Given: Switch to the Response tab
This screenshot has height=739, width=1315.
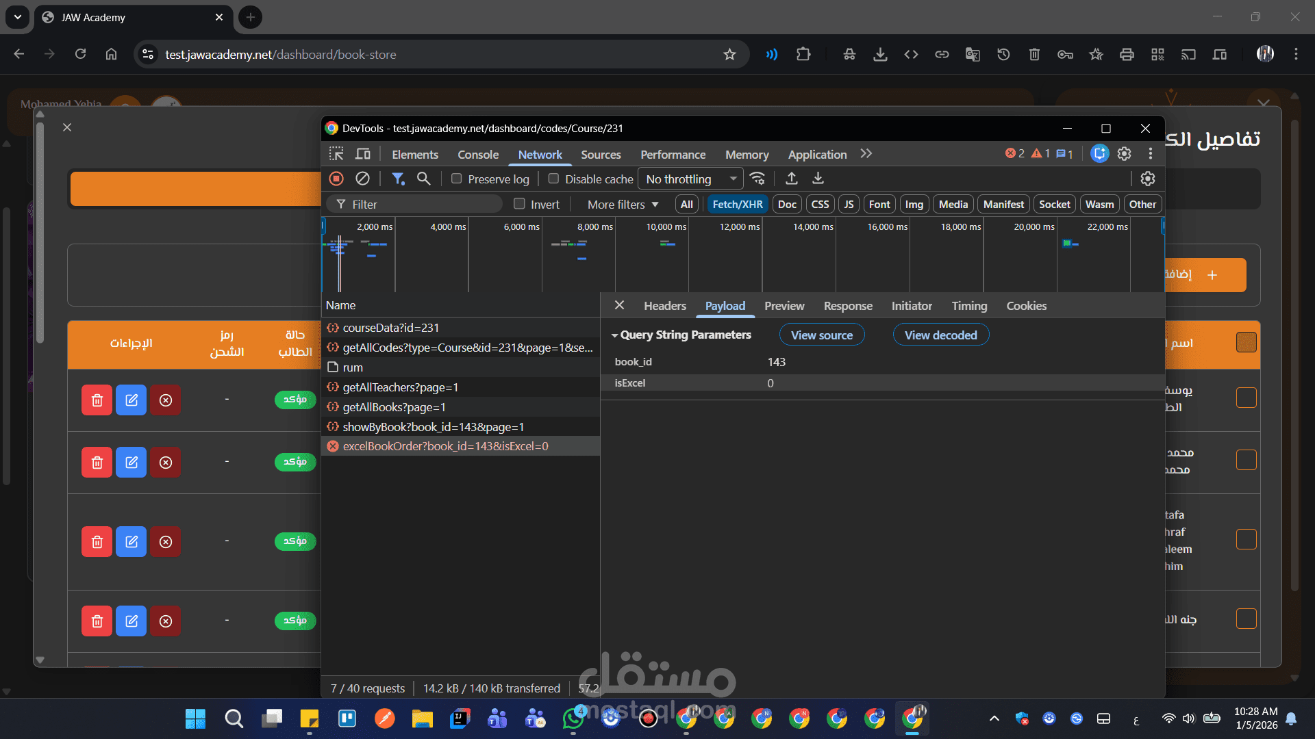Looking at the screenshot, I should (848, 306).
